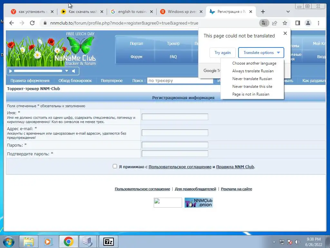330x248 pixels.
Task: Click the share page icon
Action: [x=275, y=23]
